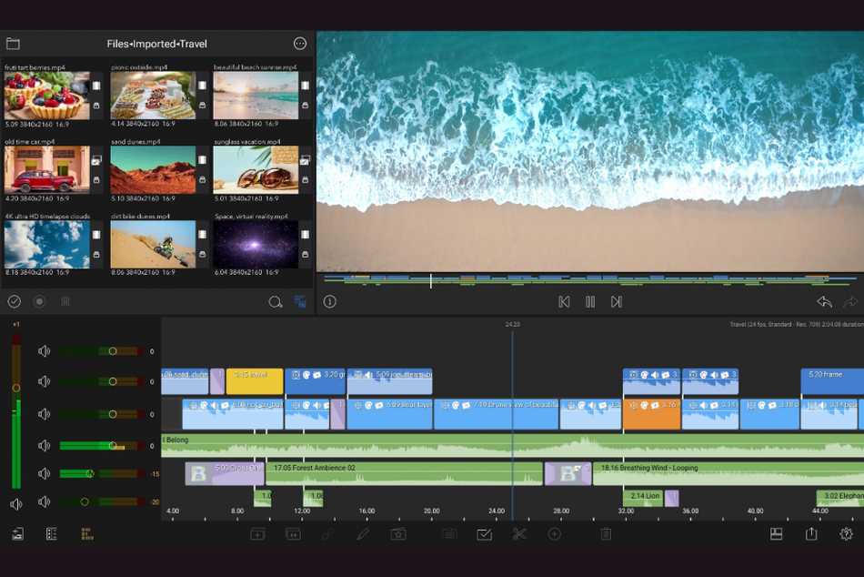Mute the first track's speaker icon
Image resolution: width=864 pixels, height=577 pixels.
click(x=44, y=351)
